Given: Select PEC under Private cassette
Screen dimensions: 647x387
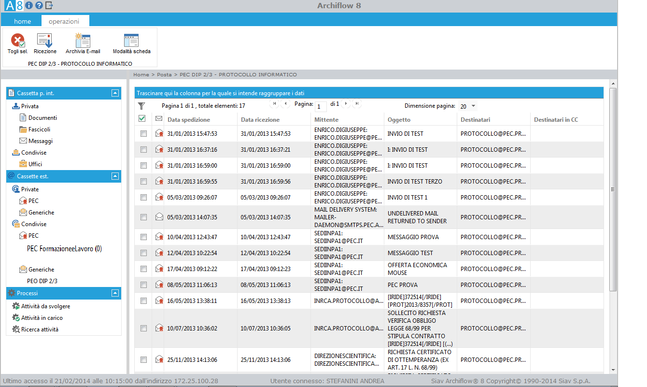Looking at the screenshot, I should [x=29, y=201].
